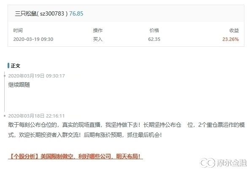Select the 操作 column header
This screenshot has height=174, width=252.
[98, 30]
